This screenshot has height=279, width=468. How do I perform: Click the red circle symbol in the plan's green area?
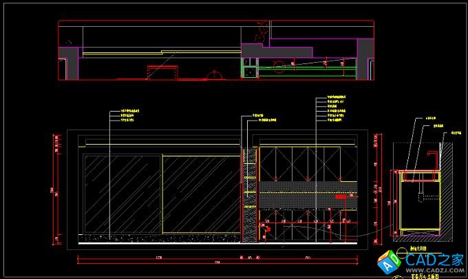tap(279, 67)
